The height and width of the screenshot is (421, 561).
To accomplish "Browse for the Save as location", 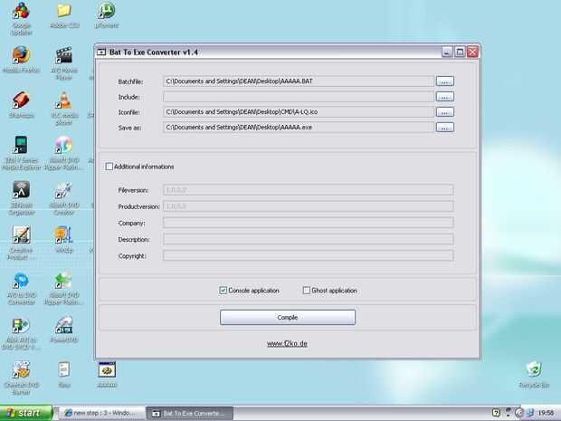I will [x=444, y=128].
